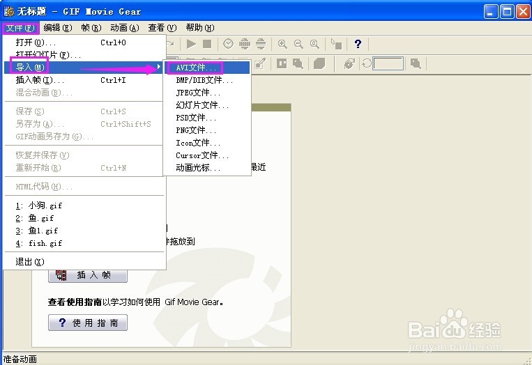The height and width of the screenshot is (365, 532).
Task: Open the 帧(R) menu
Action: [x=91, y=28]
